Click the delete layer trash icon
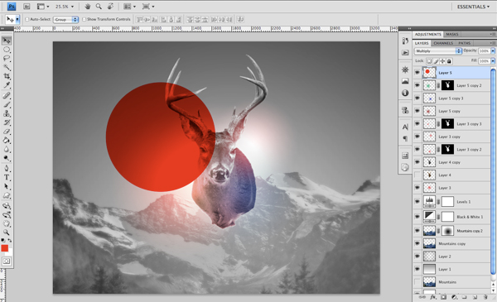The height and width of the screenshot is (302, 497). 485,297
